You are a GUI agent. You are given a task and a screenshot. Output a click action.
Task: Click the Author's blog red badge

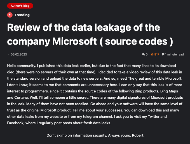point(20,6)
